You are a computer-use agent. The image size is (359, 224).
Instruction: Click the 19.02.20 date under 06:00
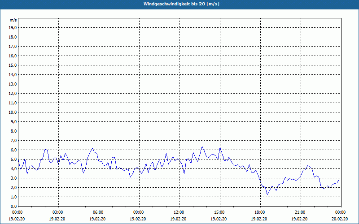(97, 219)
